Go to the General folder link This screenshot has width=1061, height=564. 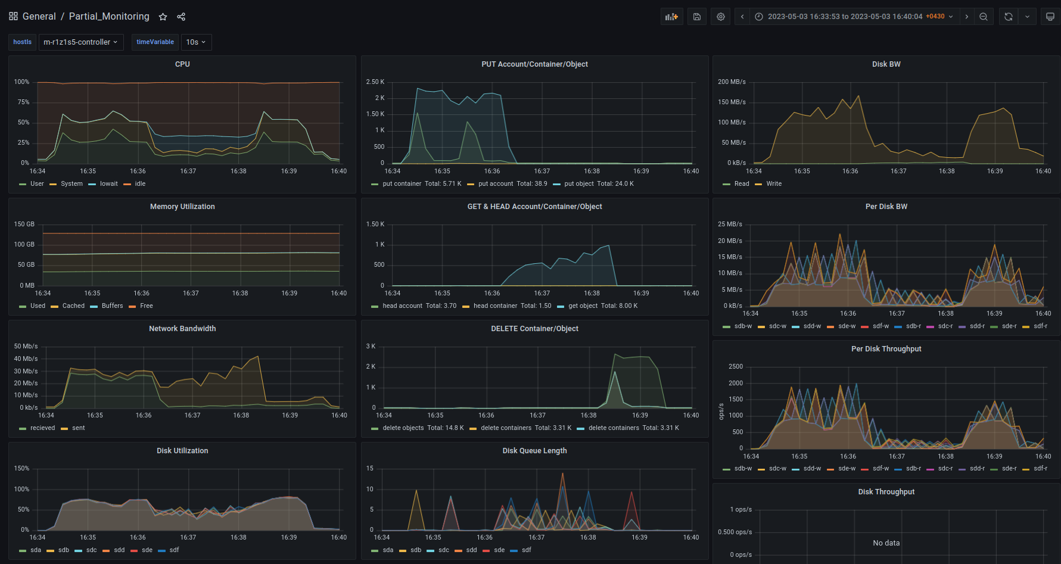(x=39, y=17)
